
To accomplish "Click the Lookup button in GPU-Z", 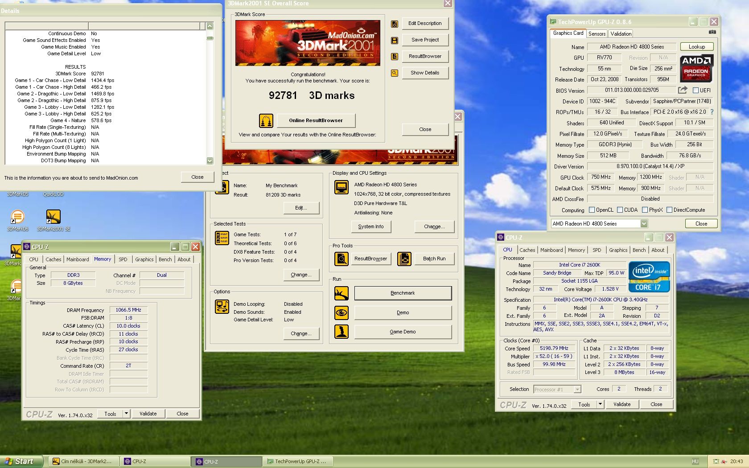I will (x=697, y=47).
